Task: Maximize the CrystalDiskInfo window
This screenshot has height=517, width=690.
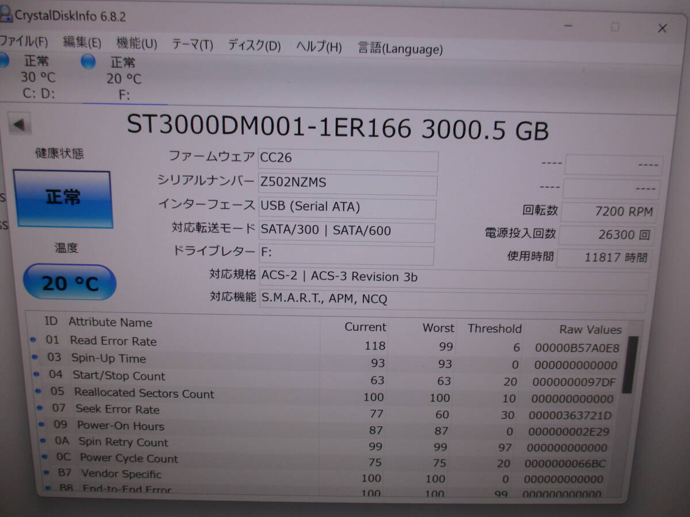Action: (615, 27)
